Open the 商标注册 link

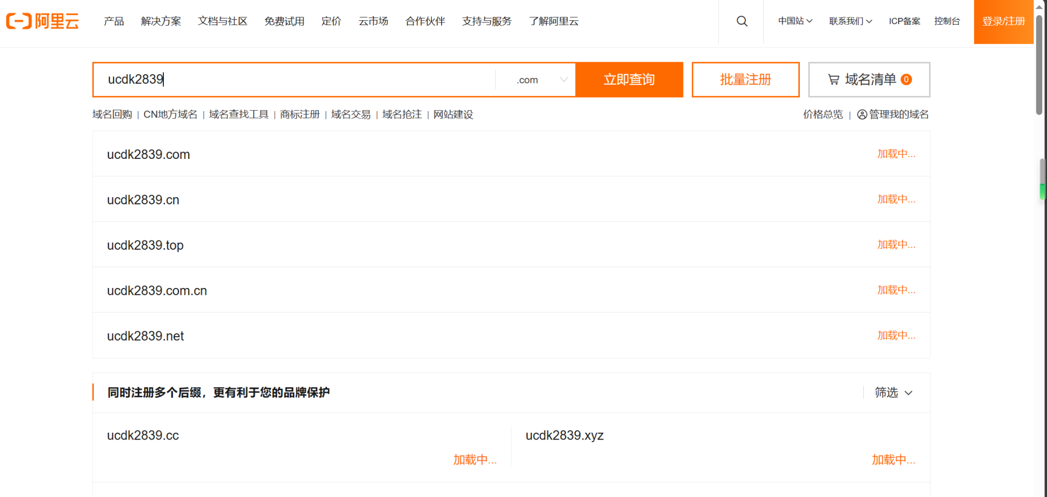click(x=299, y=114)
